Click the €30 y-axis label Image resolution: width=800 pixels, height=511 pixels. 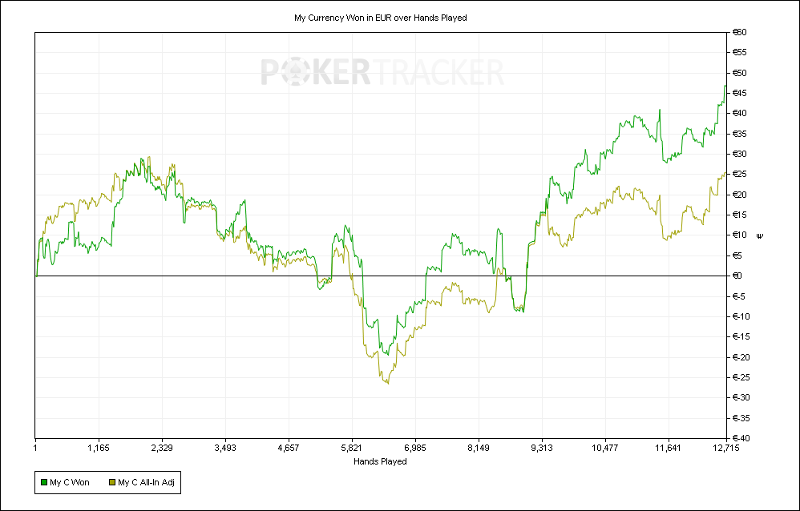click(739, 154)
